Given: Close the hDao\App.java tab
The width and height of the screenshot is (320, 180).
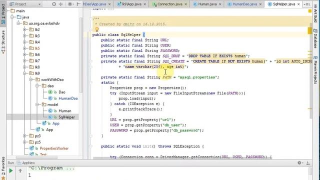Looking at the screenshot, I should [109, 4].
